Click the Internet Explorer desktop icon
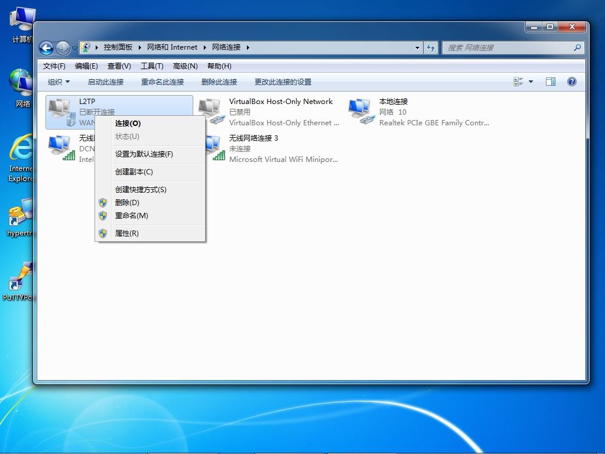Image resolution: width=605 pixels, height=454 pixels. coord(21,158)
